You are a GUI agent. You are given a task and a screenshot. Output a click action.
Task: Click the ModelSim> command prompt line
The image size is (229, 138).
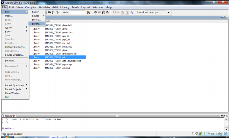click(8, 128)
